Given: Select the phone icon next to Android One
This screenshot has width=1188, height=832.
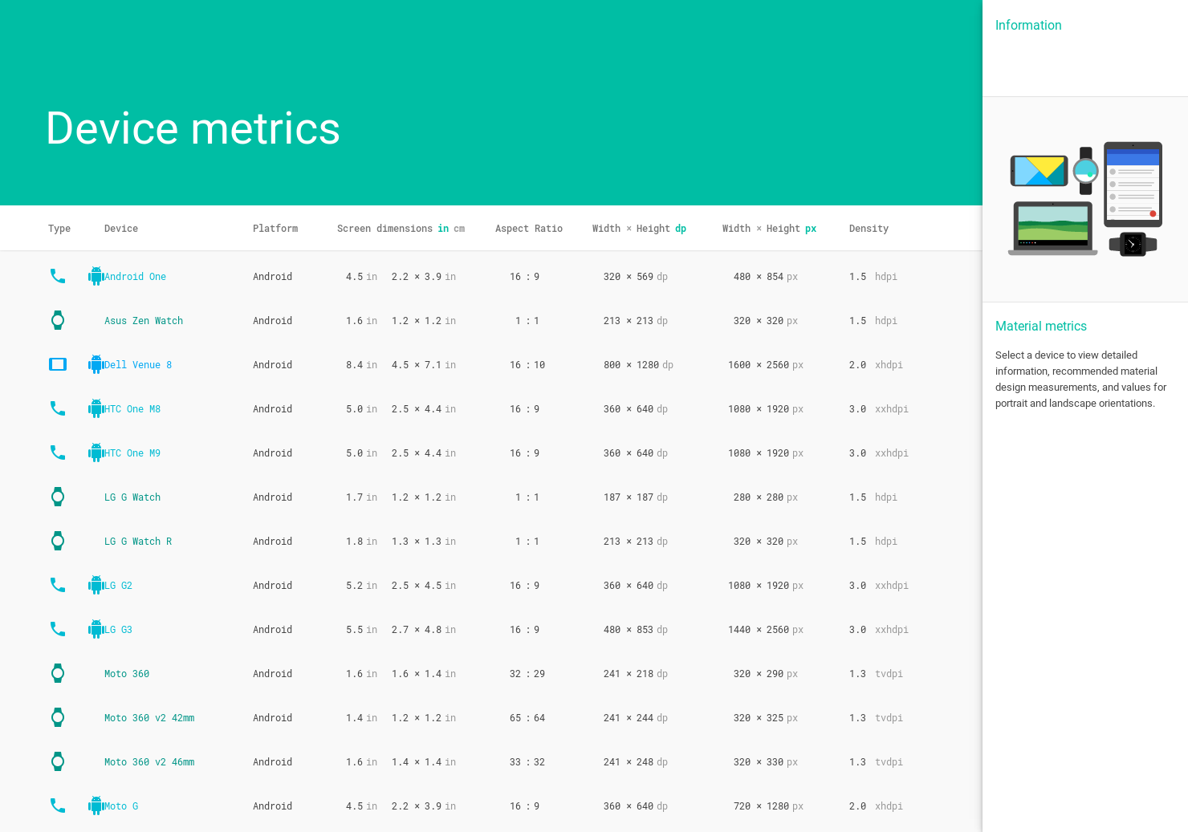Looking at the screenshot, I should pos(57,276).
